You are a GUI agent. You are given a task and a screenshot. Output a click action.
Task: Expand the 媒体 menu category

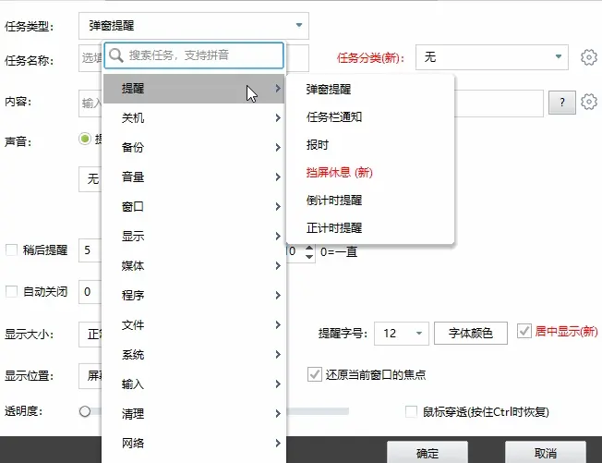tap(194, 266)
